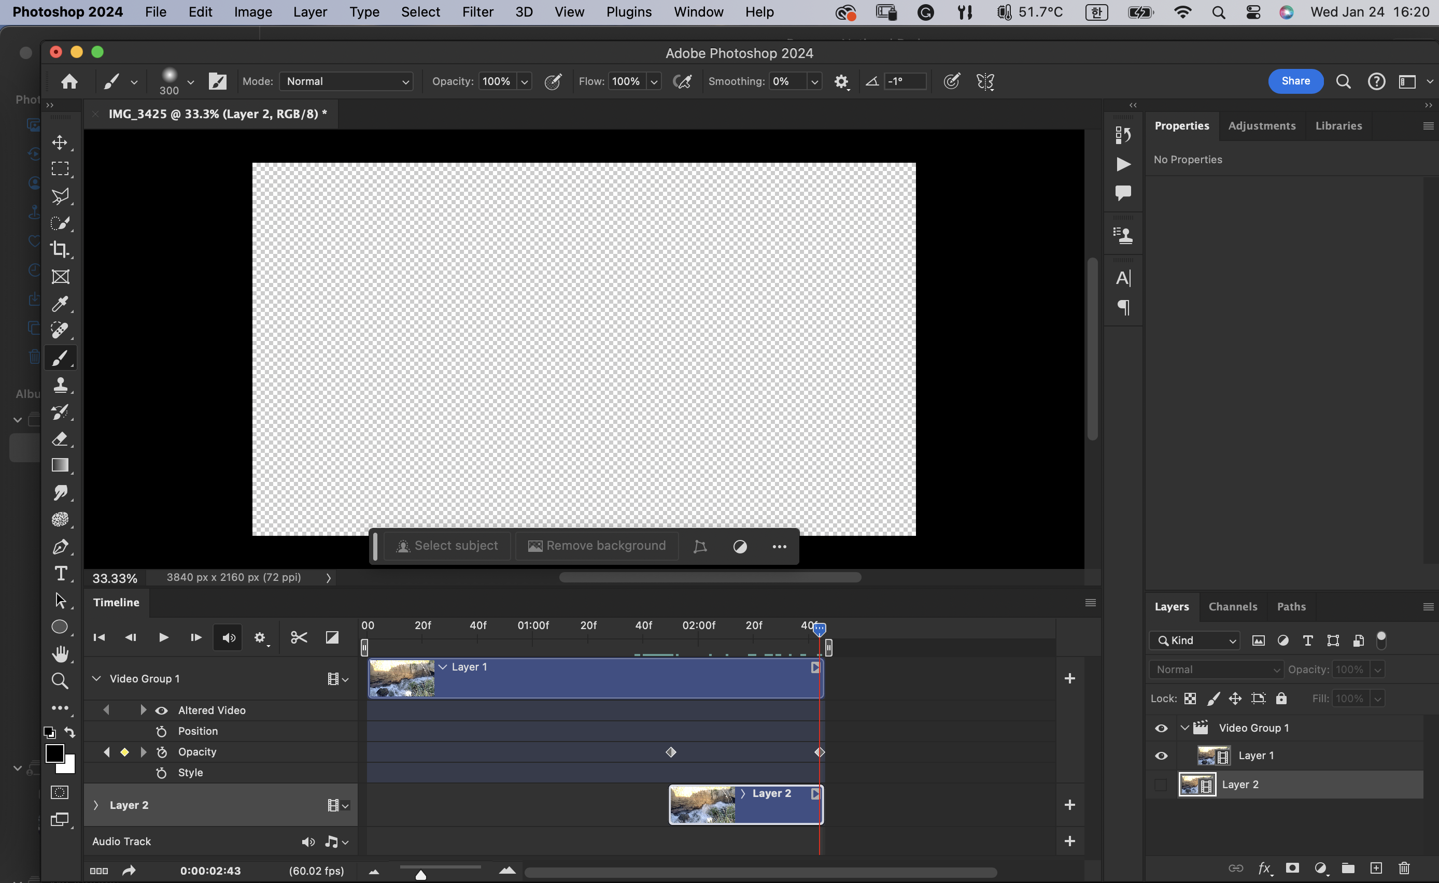Toggle the Opacity stopwatch keyframe animation
This screenshot has height=883, width=1439.
click(x=162, y=752)
